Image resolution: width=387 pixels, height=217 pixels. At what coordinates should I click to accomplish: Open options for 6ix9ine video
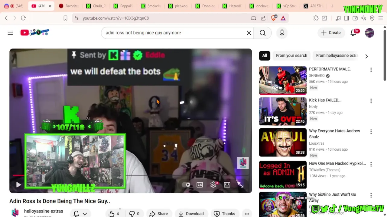click(x=371, y=195)
